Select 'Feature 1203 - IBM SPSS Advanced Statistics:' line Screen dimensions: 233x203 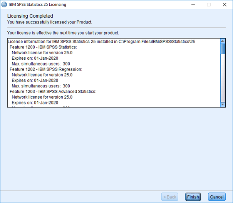tap(53, 91)
